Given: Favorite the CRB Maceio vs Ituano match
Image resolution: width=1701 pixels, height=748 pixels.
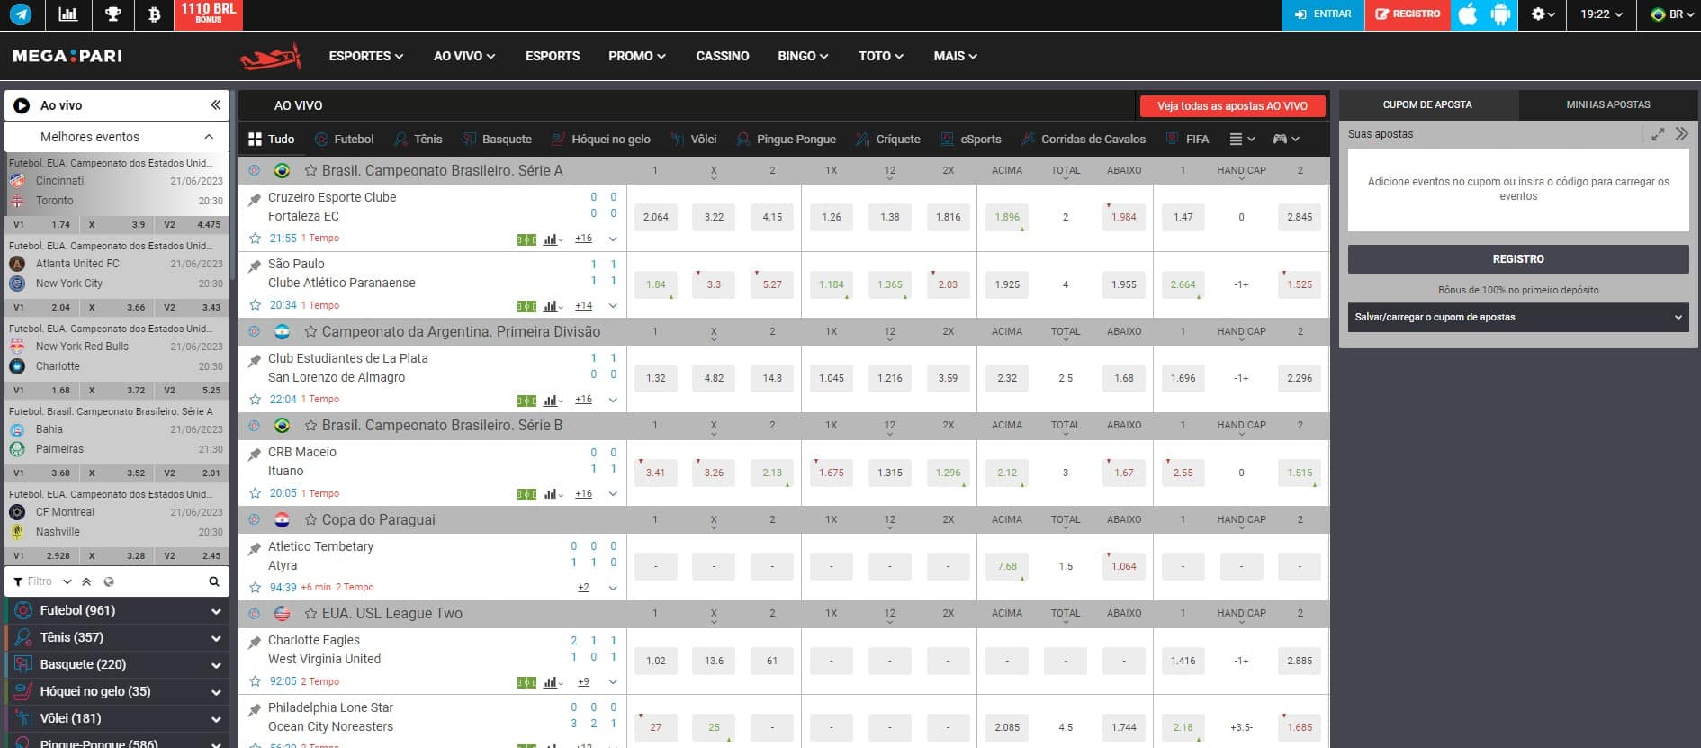Looking at the screenshot, I should 255,493.
